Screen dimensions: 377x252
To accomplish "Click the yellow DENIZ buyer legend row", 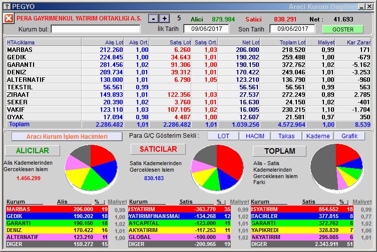I will tap(57, 230).
